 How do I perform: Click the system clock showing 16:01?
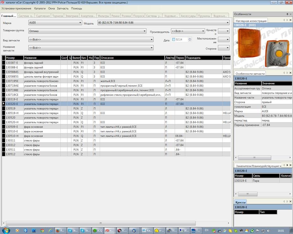click(281, 231)
